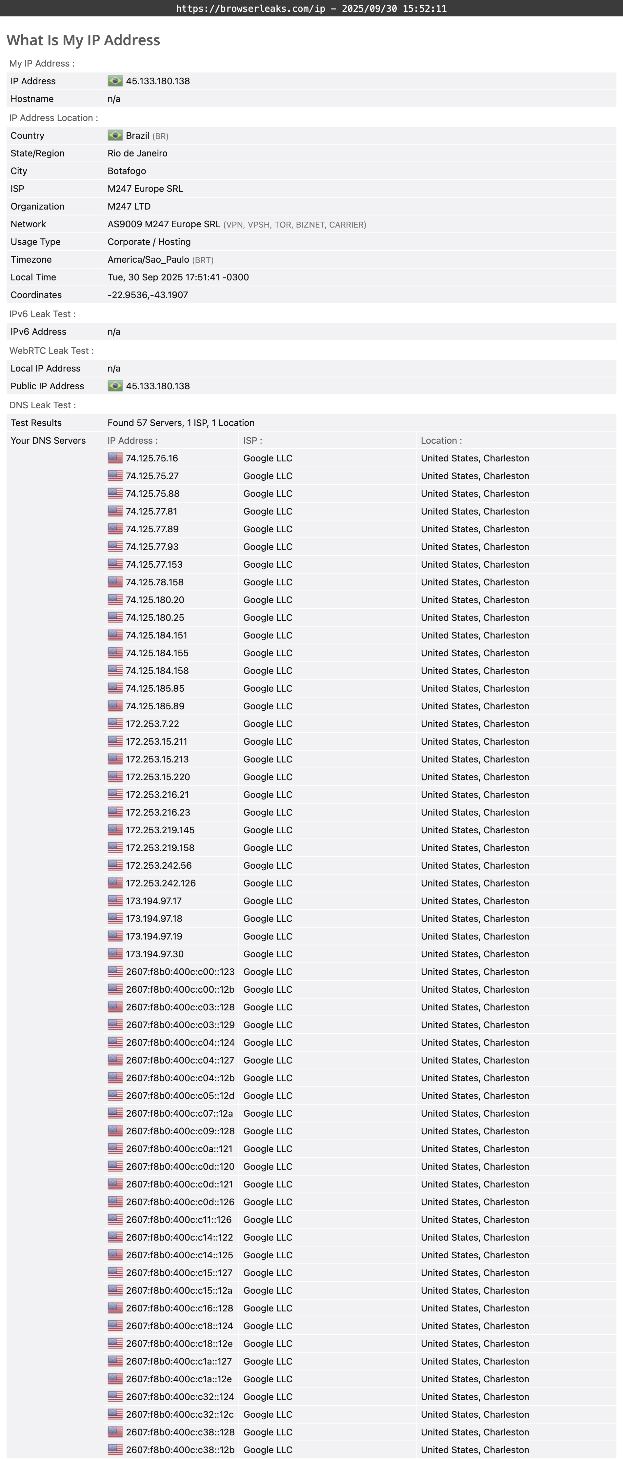Click the "Found 57 Servers, 1 ISP, 1 Location" result

click(181, 422)
